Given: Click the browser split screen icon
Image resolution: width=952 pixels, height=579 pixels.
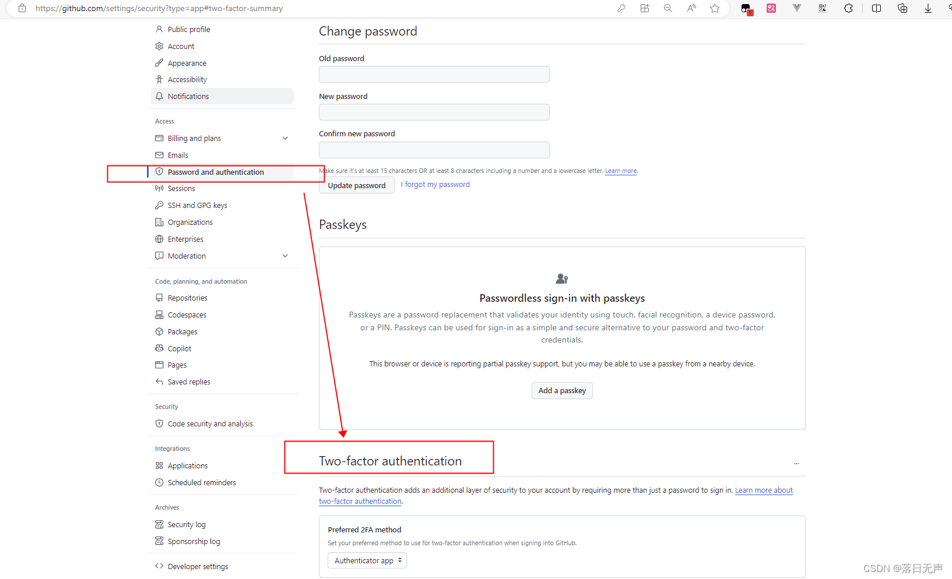Looking at the screenshot, I should (876, 8).
